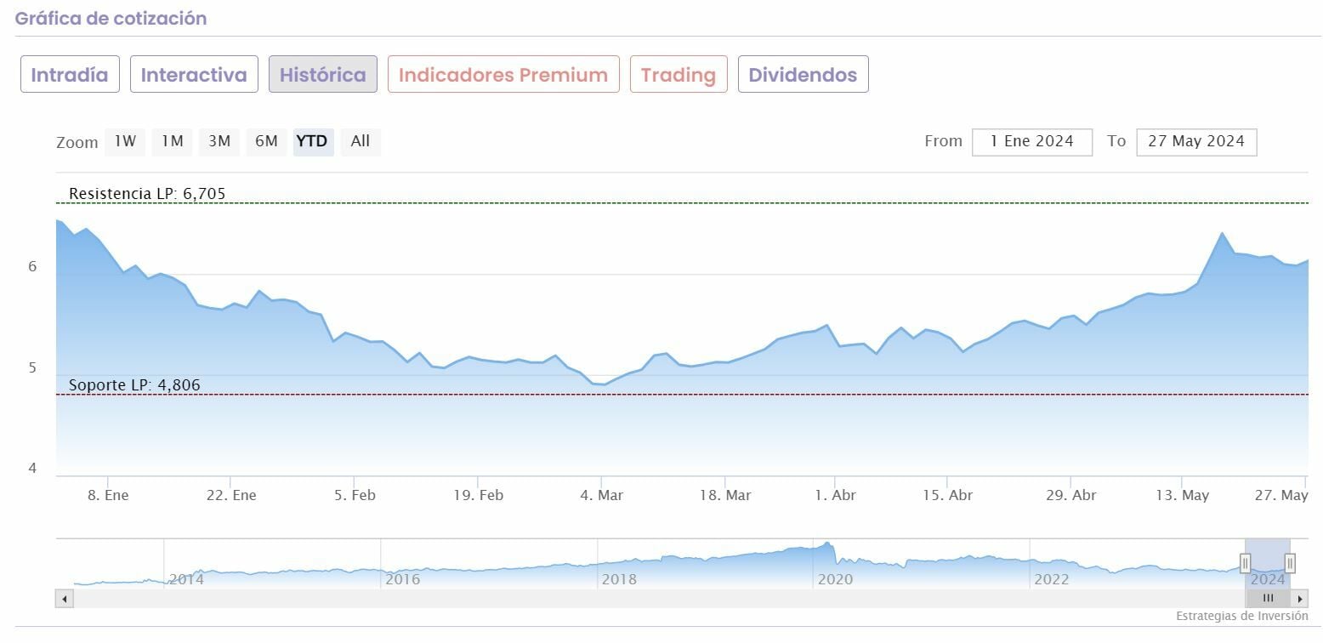Select the 6M zoom option
This screenshot has width=1323, height=643.
(266, 141)
